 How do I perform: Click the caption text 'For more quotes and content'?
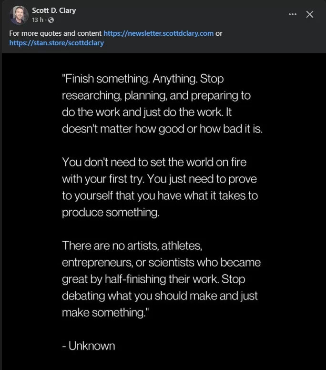[55, 33]
